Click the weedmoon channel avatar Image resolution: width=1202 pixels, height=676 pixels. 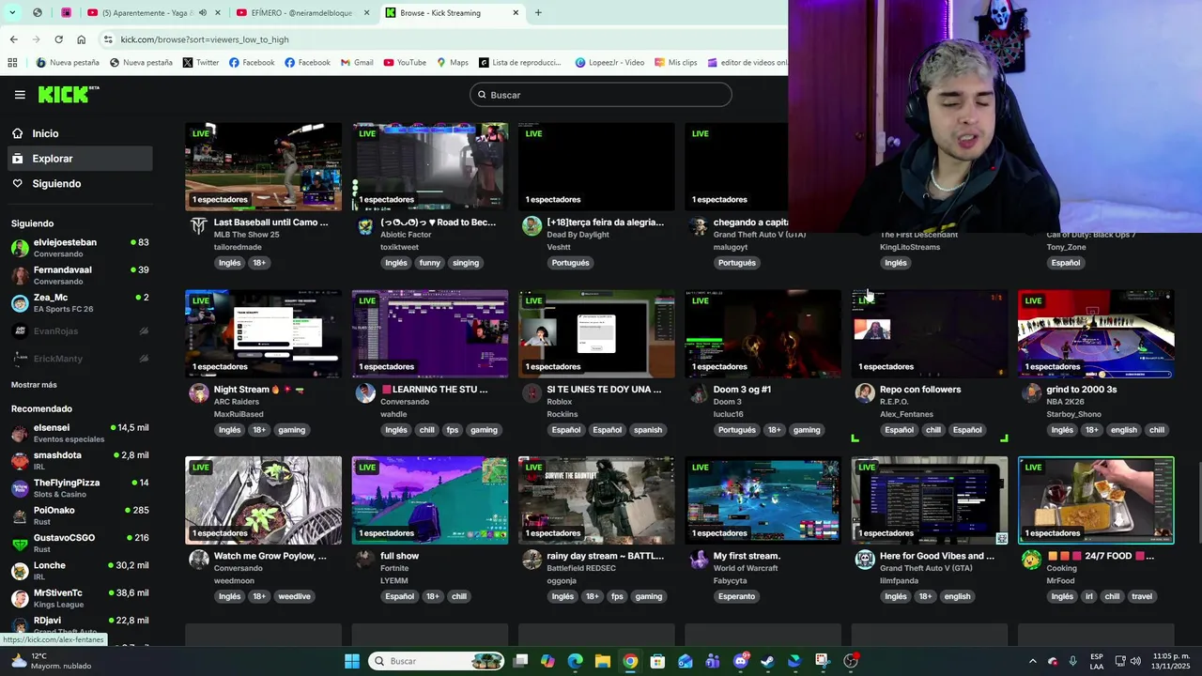click(x=199, y=560)
